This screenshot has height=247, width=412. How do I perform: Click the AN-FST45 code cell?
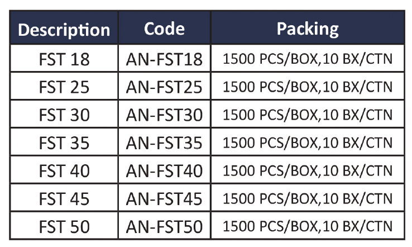[x=165, y=198]
